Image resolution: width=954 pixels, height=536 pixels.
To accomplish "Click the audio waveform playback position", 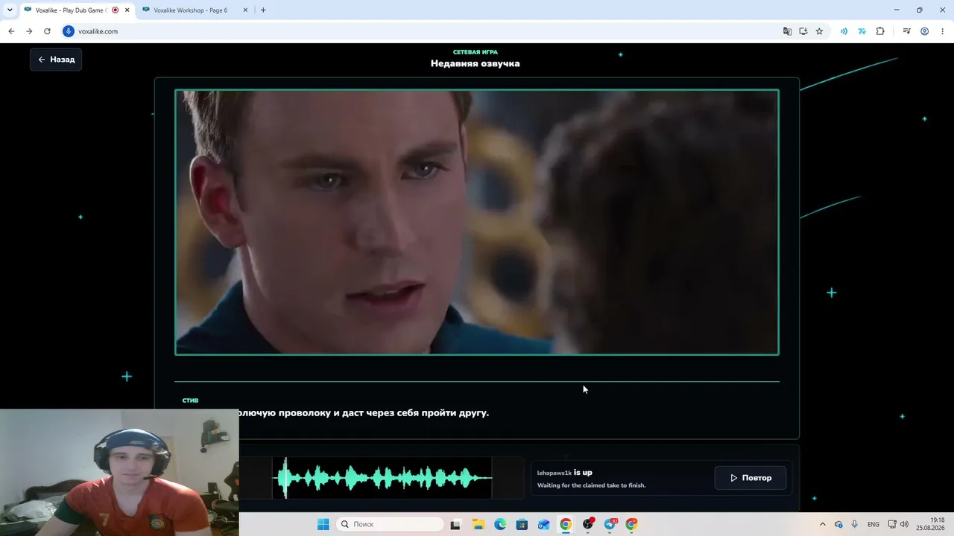I will point(285,478).
